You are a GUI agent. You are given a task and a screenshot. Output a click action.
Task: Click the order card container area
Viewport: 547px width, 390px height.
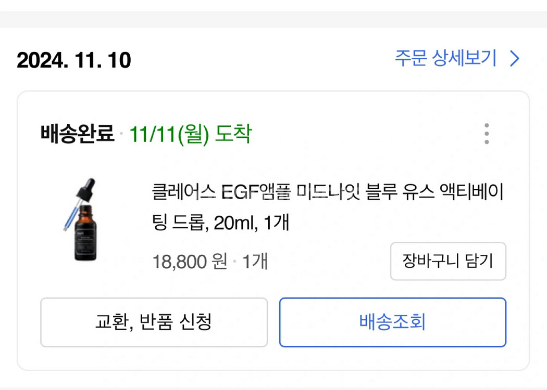273,229
